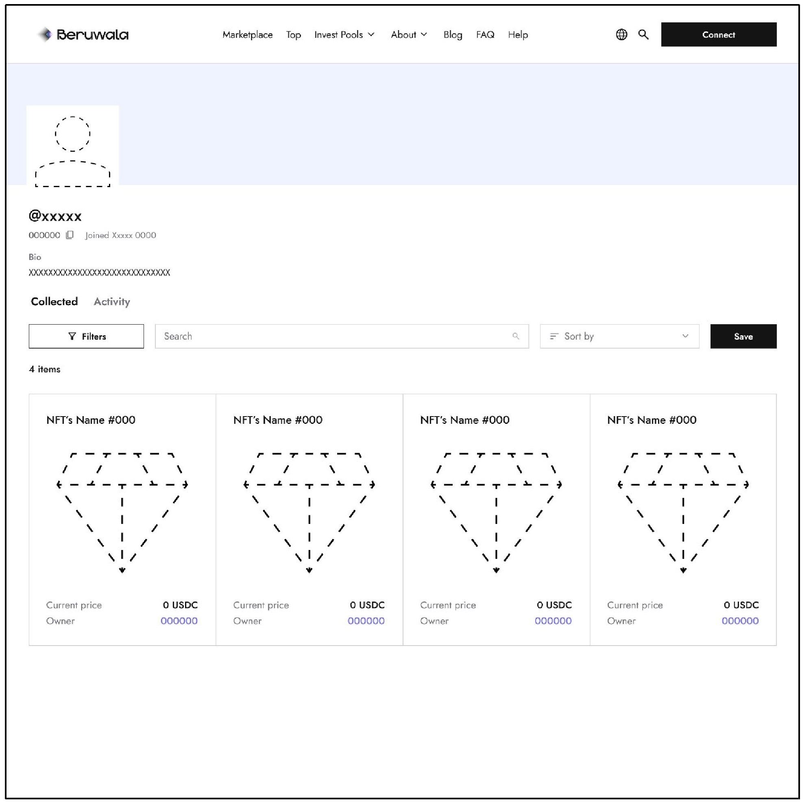Click the fourth card's NFT's Name #000 title

point(651,420)
